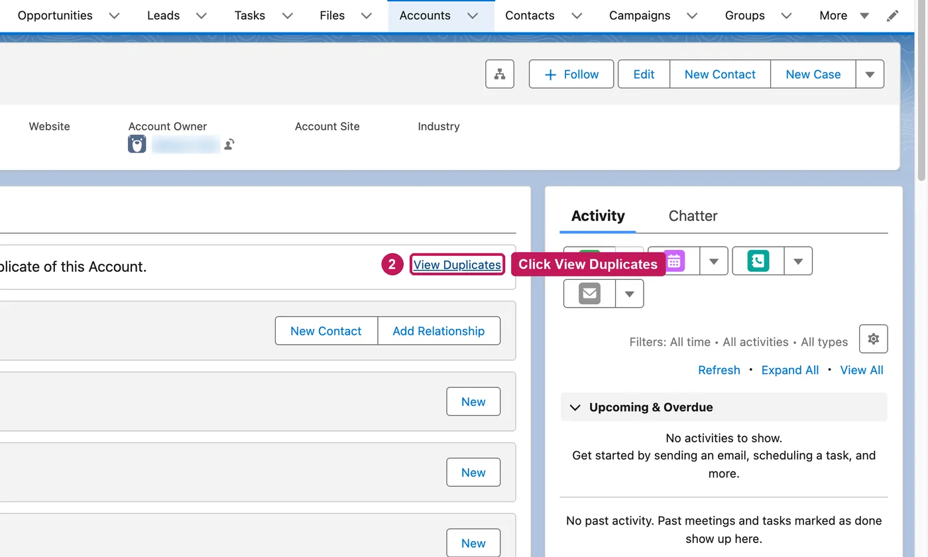Expand the Leads tab chevron
Viewport: 928px width, 557px height.
click(x=202, y=16)
